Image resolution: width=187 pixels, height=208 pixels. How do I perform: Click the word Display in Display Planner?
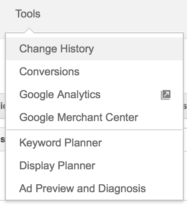[37, 166]
